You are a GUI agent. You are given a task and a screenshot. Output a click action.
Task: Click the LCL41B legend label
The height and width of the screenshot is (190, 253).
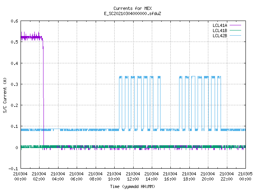pyautogui.click(x=220, y=30)
